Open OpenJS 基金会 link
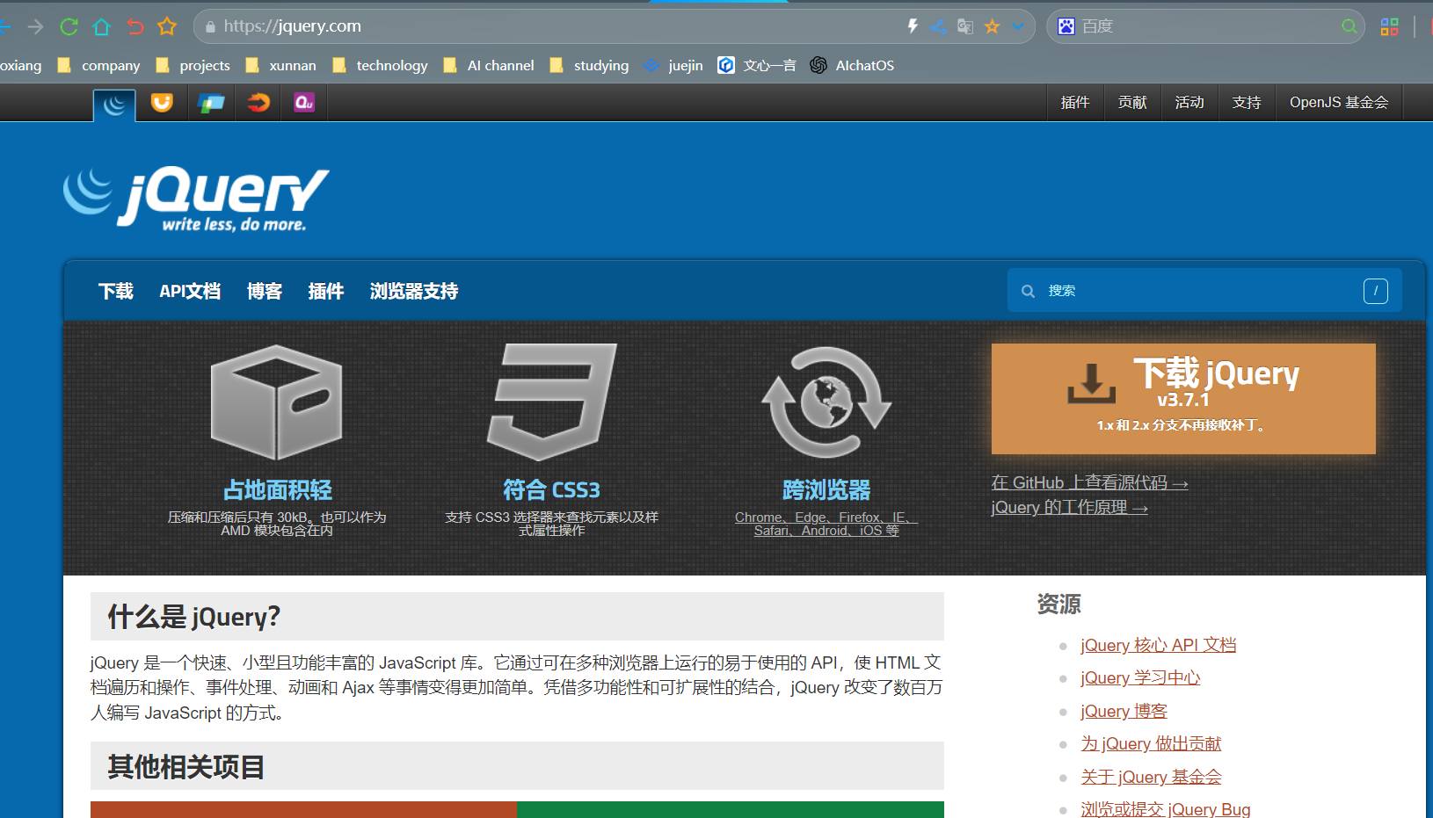 point(1339,103)
